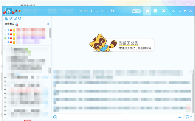The image size is (195, 121).
Task: Click the gold trophy badge in the header
Action: (19, 11)
